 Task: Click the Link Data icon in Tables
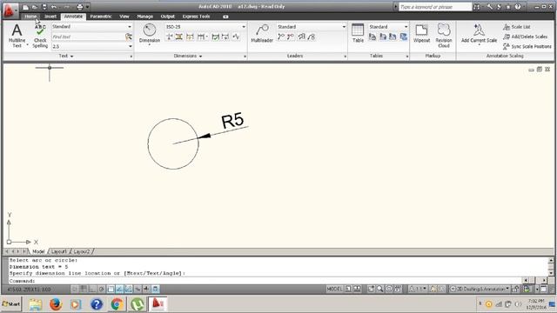(372, 37)
